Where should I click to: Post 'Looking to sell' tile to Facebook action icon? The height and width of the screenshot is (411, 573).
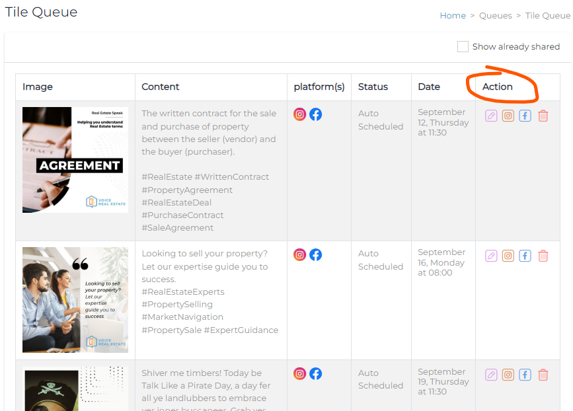(x=525, y=256)
